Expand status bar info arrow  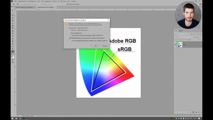pos(37,116)
